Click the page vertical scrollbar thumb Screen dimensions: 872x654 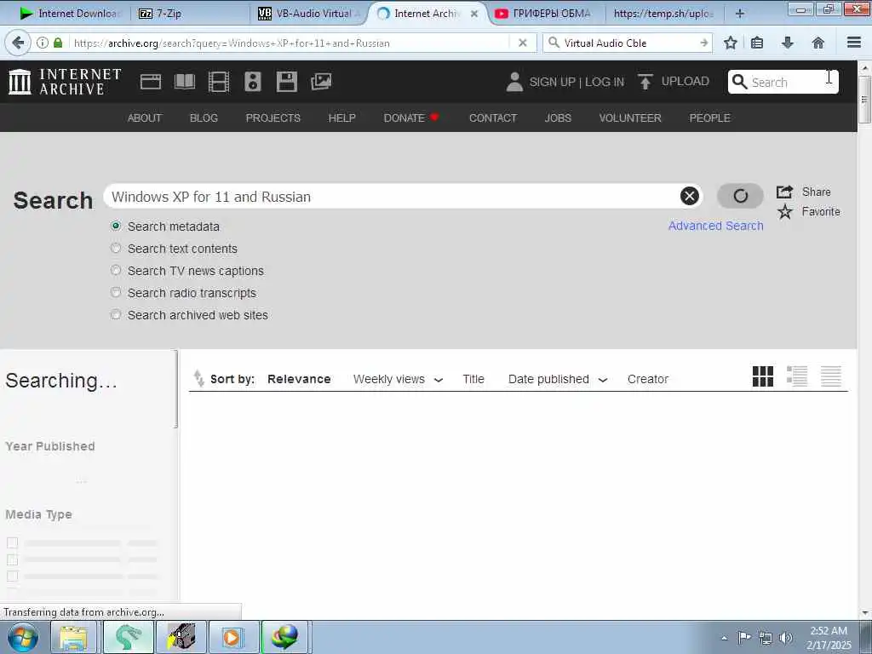[865, 100]
